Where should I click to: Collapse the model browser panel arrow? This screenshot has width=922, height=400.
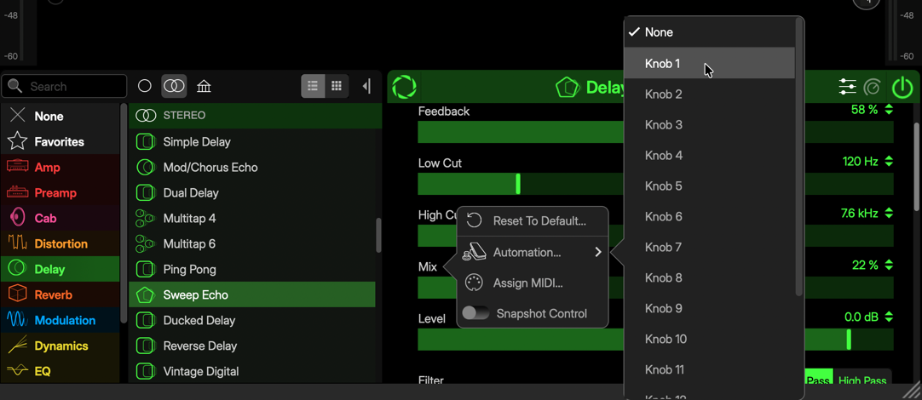tap(367, 86)
